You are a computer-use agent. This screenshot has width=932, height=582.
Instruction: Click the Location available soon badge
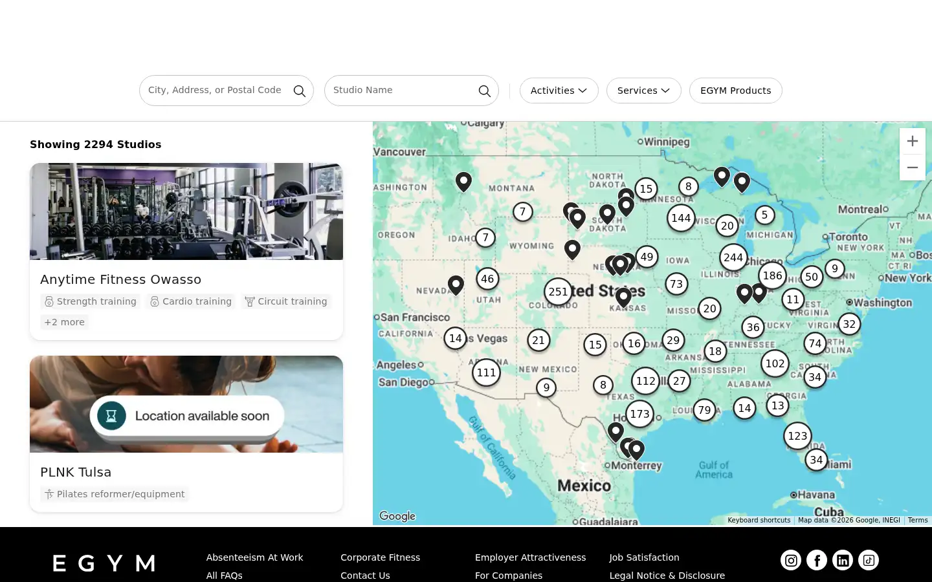tap(187, 416)
